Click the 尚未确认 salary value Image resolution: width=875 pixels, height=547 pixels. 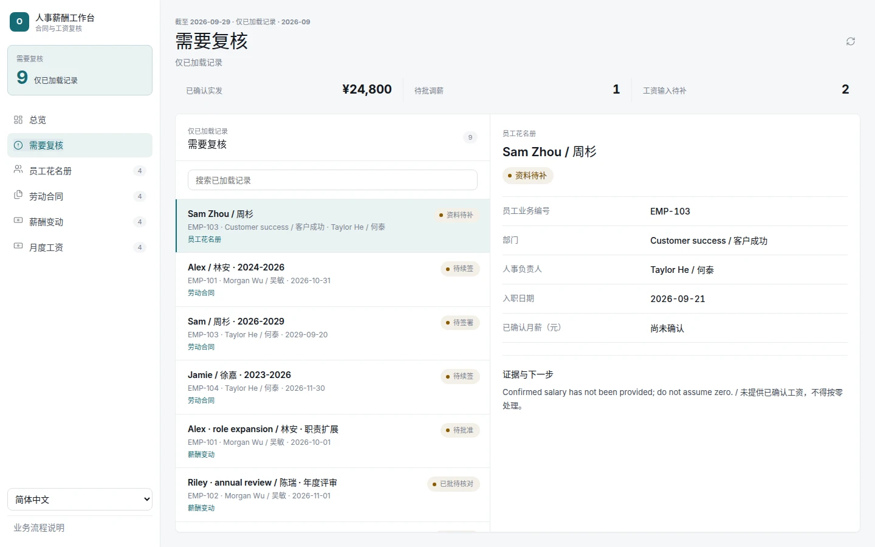(667, 328)
